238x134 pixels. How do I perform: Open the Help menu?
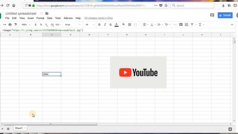(78, 18)
